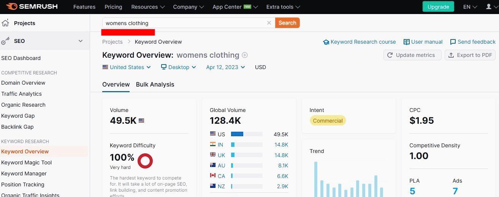The width and height of the screenshot is (499, 197).
Task: Click the New Zealand flag in Global Volume
Action: (213, 186)
